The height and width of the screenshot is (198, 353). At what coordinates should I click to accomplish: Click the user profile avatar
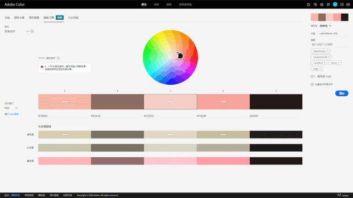coord(335,4)
